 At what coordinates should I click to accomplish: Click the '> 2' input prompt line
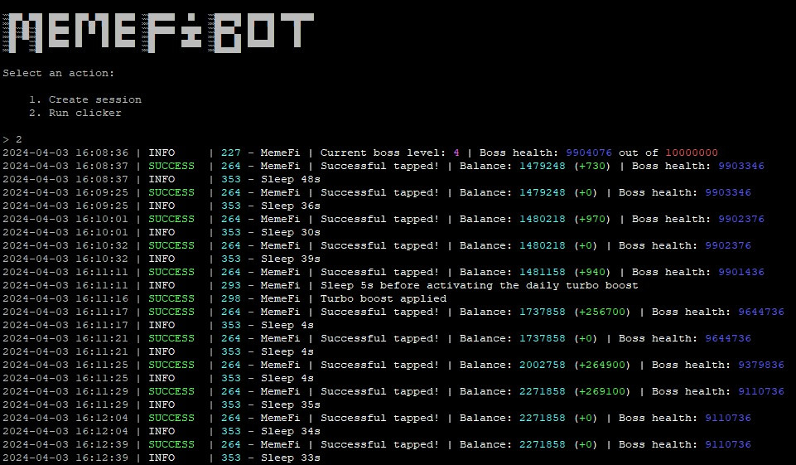point(12,139)
